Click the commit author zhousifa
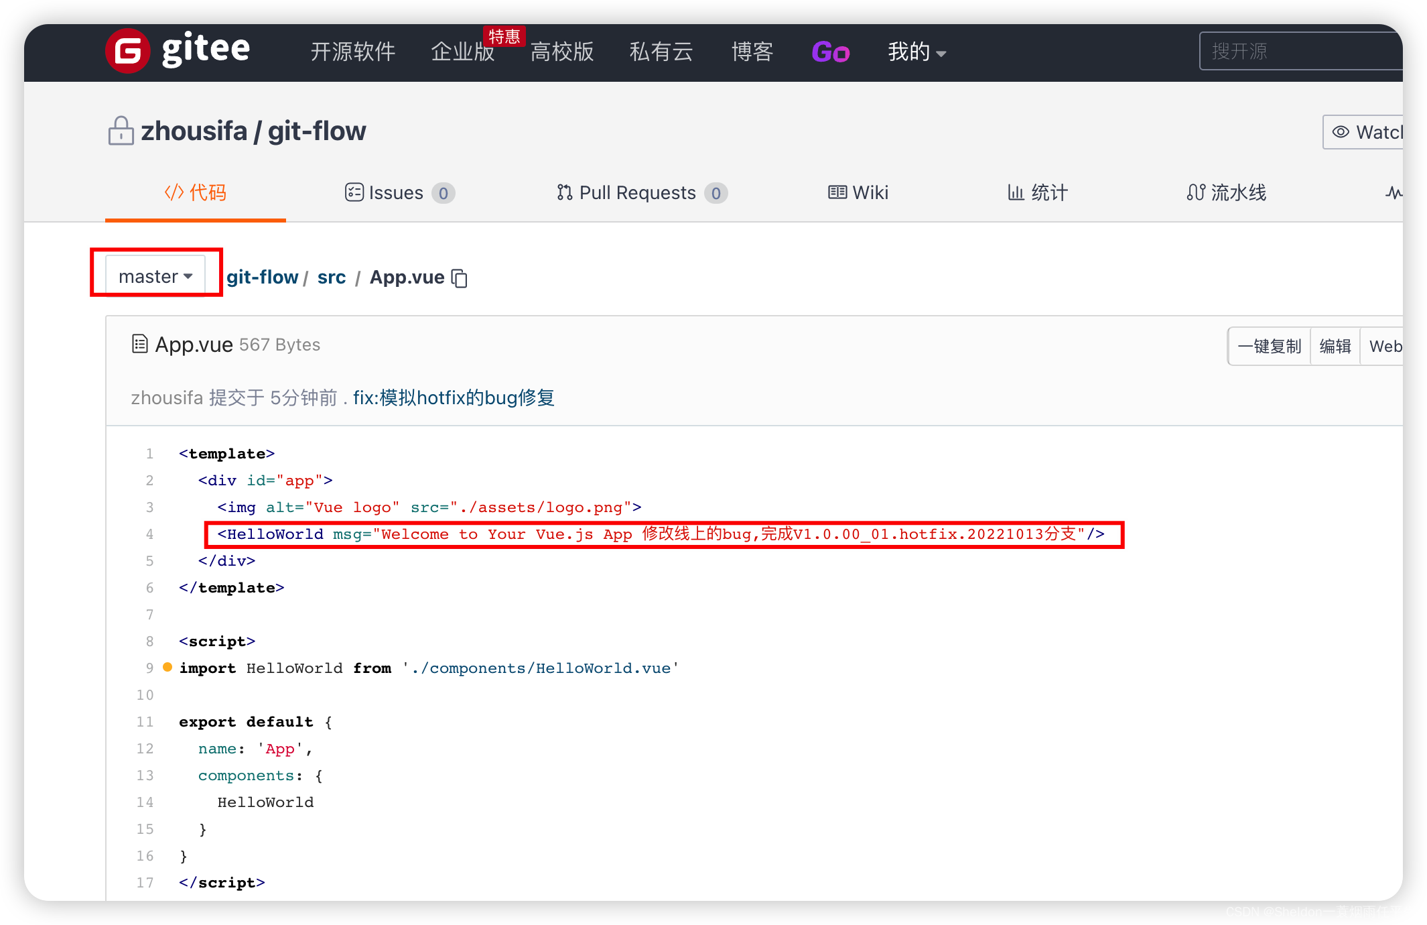 (167, 397)
